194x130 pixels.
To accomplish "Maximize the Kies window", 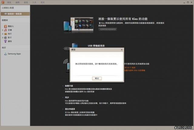I will (x=188, y=2).
